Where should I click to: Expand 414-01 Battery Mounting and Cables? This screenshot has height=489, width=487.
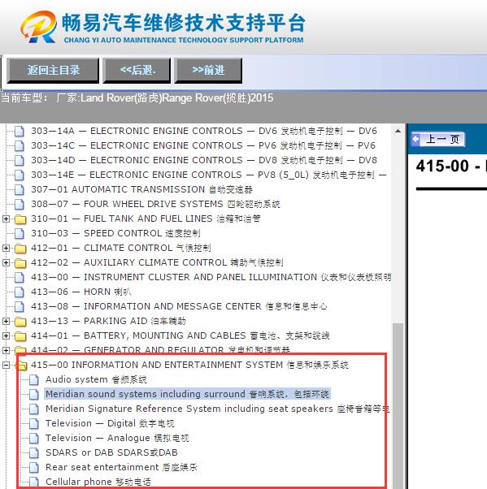coord(6,335)
